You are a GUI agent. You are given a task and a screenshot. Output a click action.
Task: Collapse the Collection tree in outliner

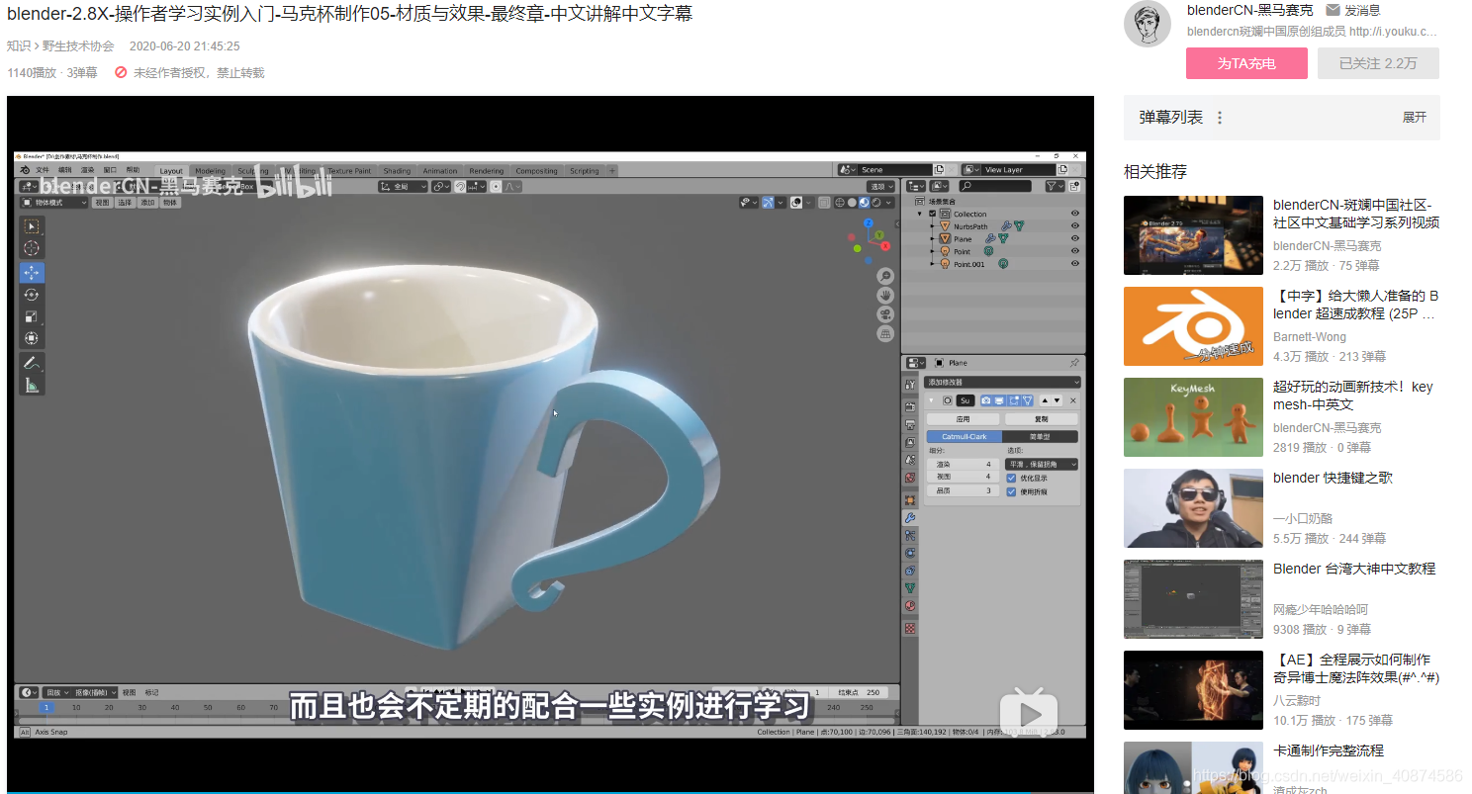click(x=919, y=214)
